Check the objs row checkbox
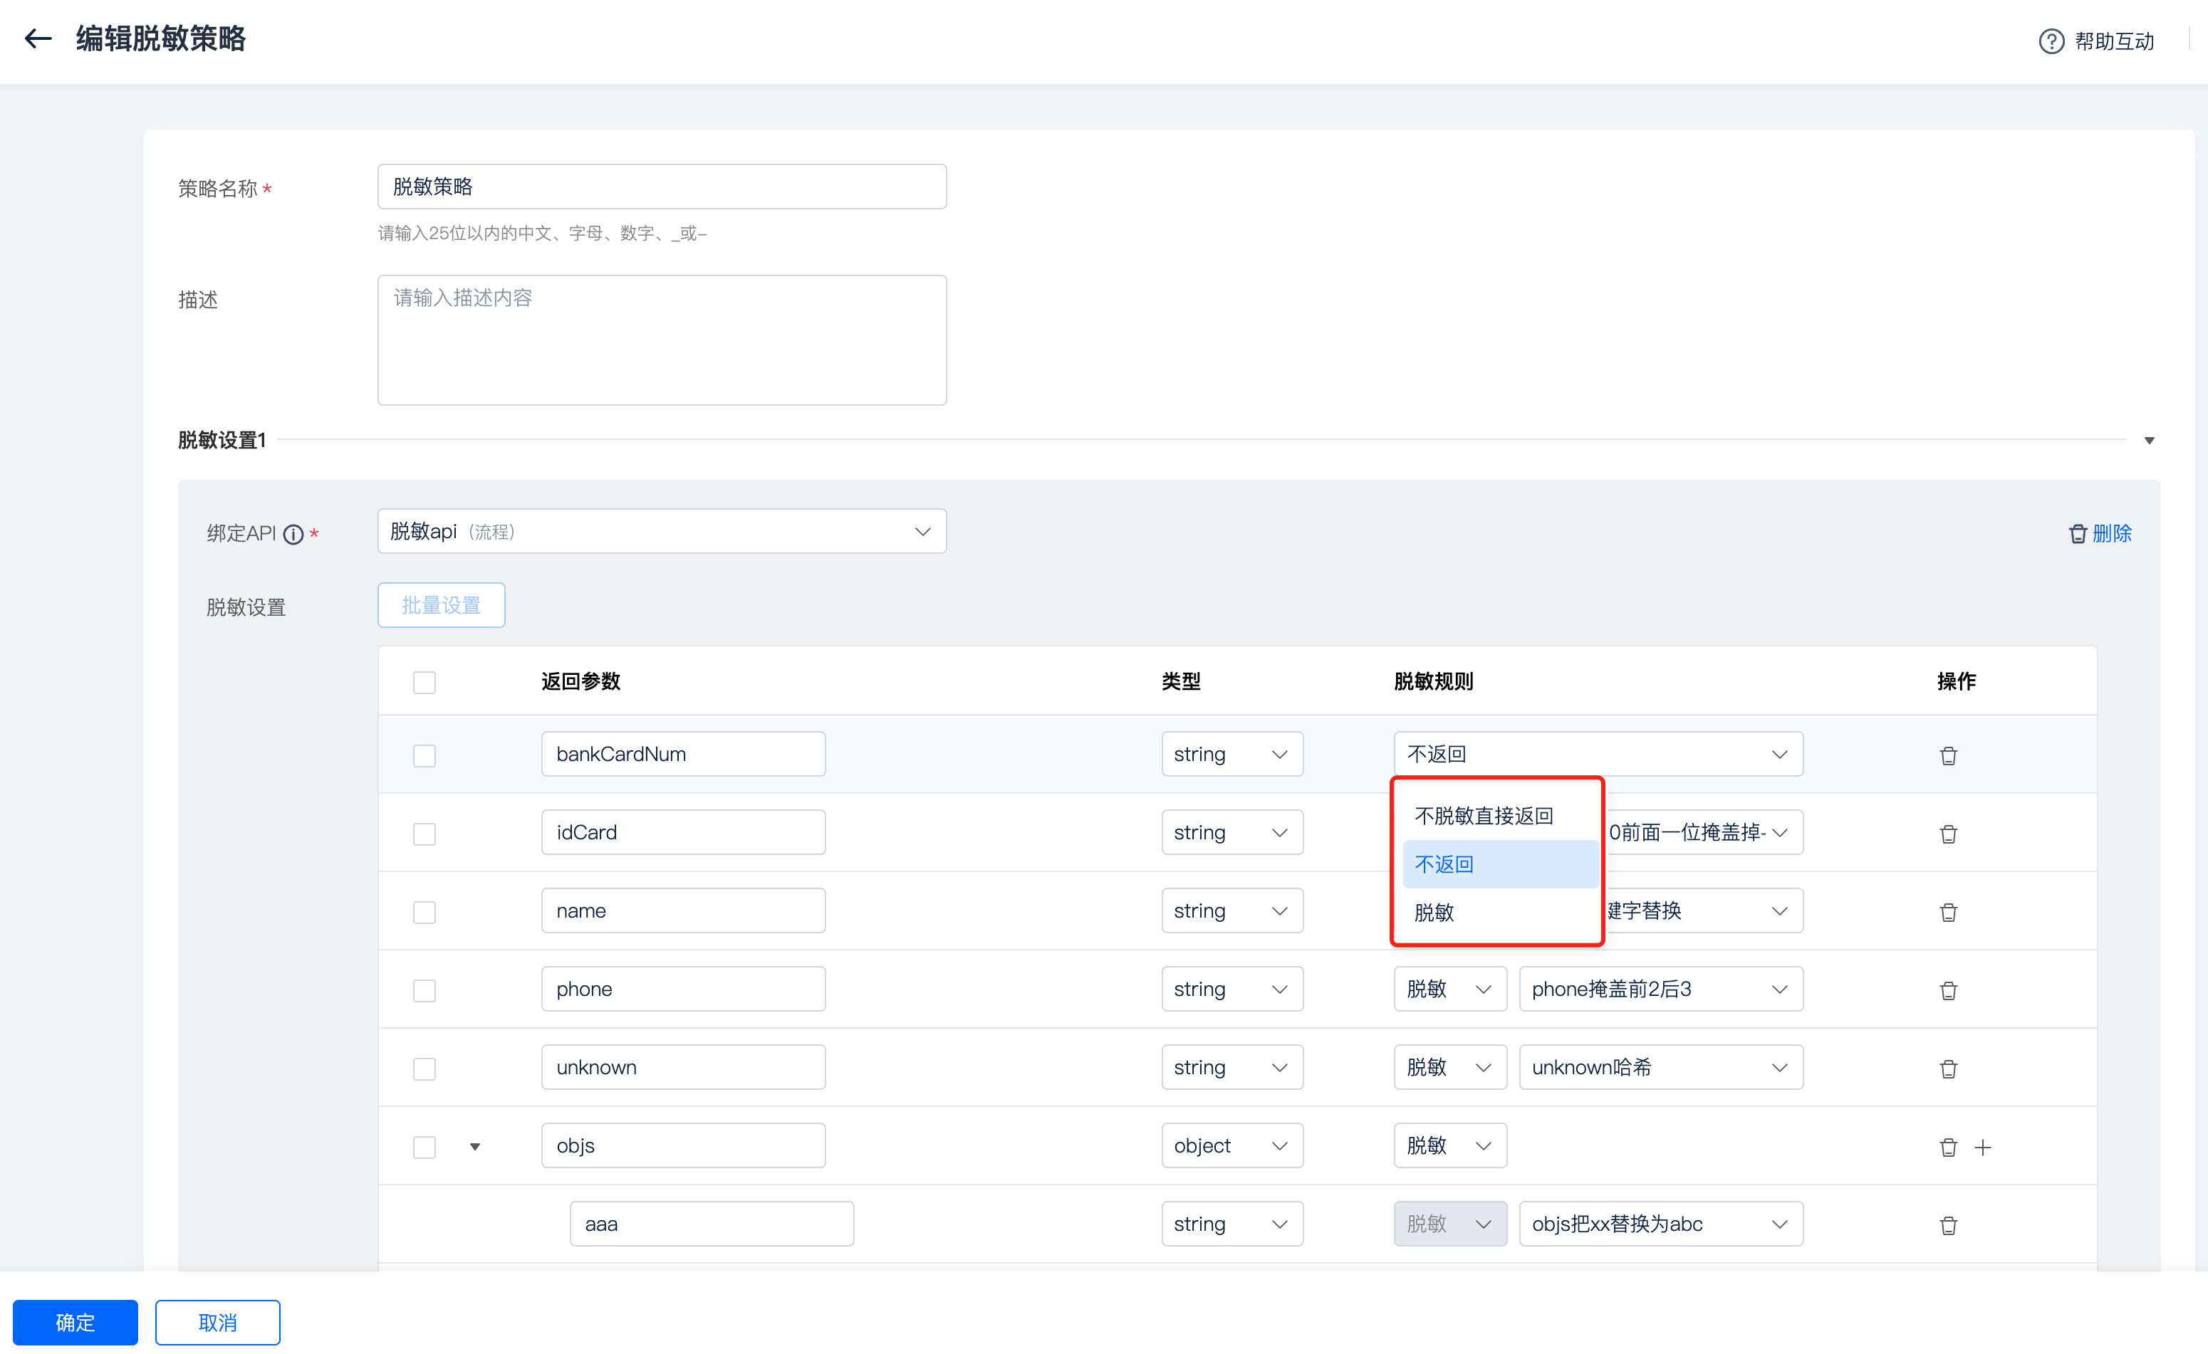Viewport: 2208px width, 1354px height. tap(425, 1147)
